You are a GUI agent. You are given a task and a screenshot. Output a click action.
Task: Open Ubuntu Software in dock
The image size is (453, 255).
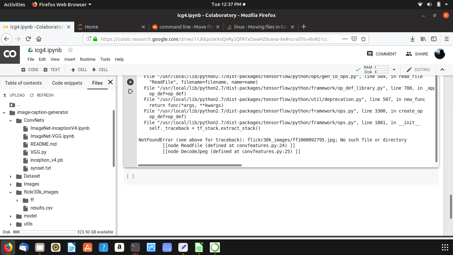coord(88,247)
